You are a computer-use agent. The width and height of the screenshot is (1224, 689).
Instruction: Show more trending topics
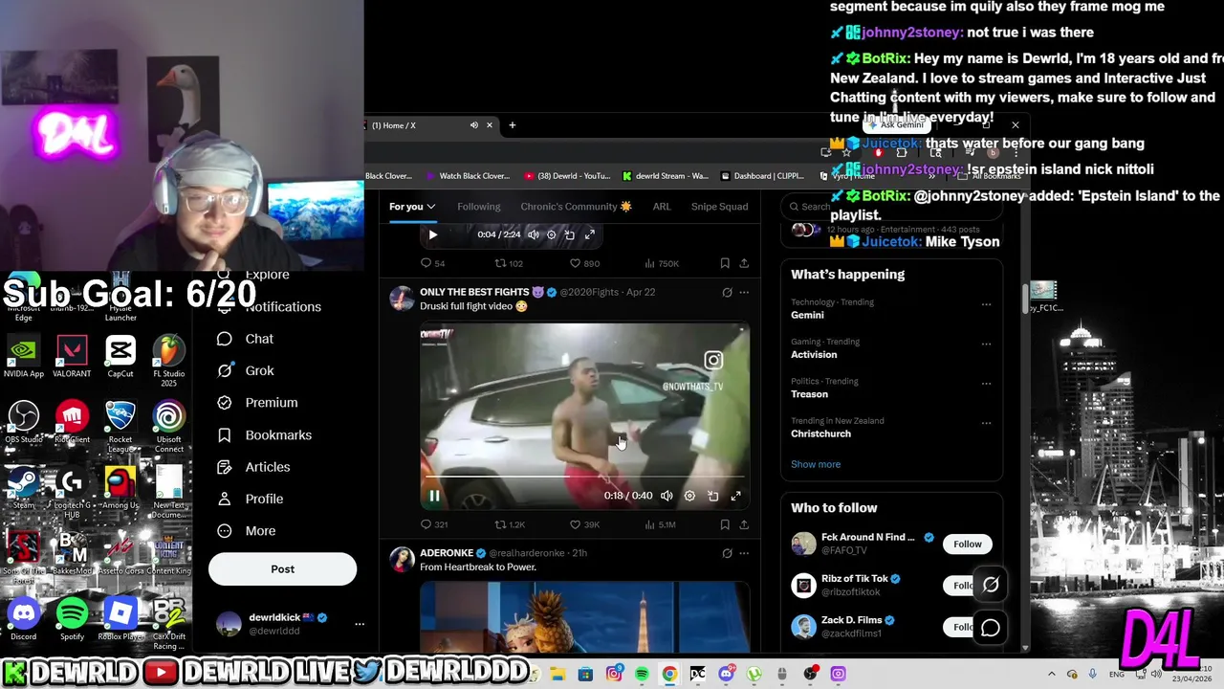point(816,464)
